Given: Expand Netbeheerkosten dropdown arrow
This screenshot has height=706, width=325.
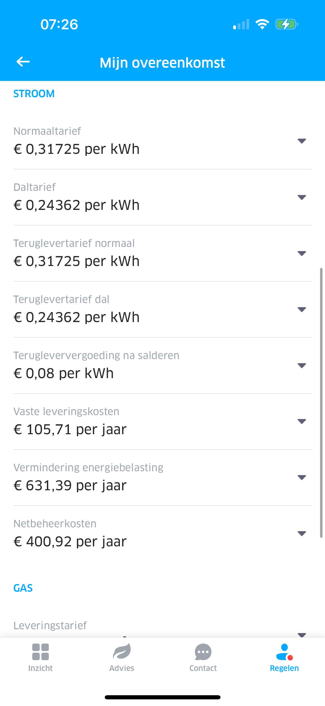Looking at the screenshot, I should (302, 533).
